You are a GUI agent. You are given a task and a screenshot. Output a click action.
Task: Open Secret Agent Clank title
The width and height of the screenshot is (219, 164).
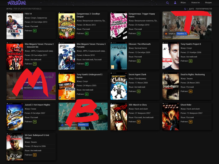[x=137, y=74]
